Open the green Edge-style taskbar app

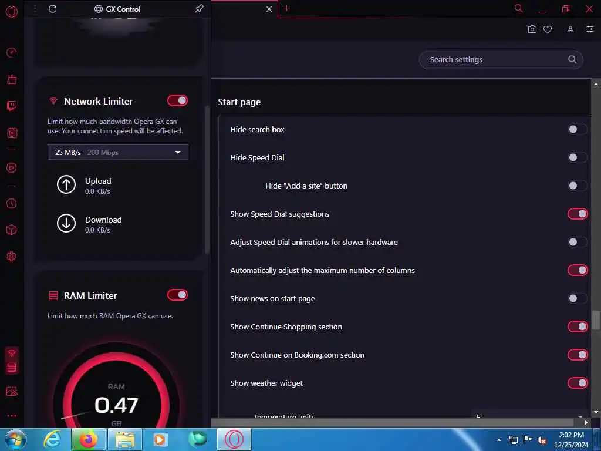(x=198, y=439)
